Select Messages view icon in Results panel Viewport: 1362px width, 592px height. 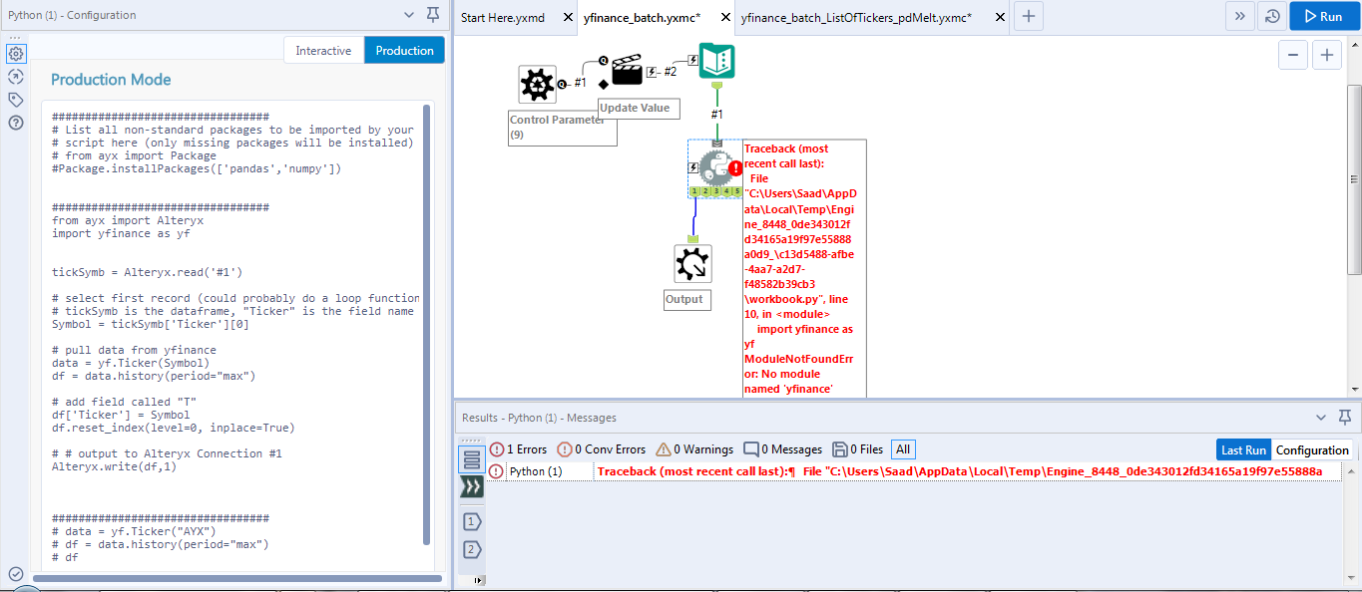tap(471, 456)
